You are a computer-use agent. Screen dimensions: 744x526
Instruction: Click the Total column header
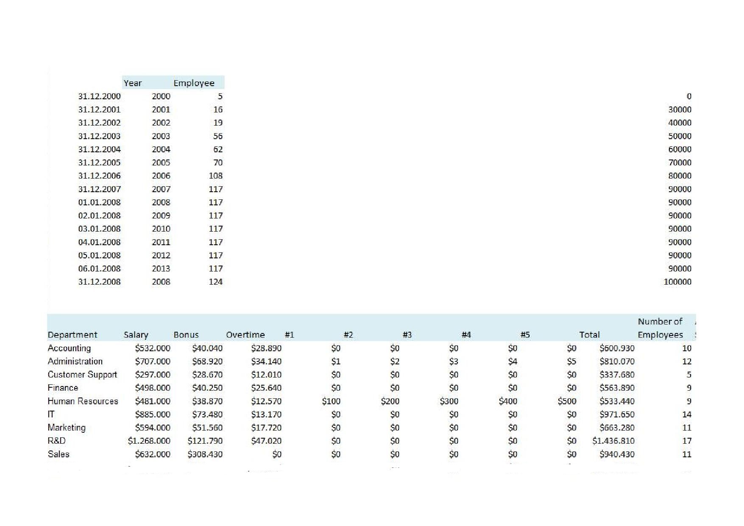point(589,335)
